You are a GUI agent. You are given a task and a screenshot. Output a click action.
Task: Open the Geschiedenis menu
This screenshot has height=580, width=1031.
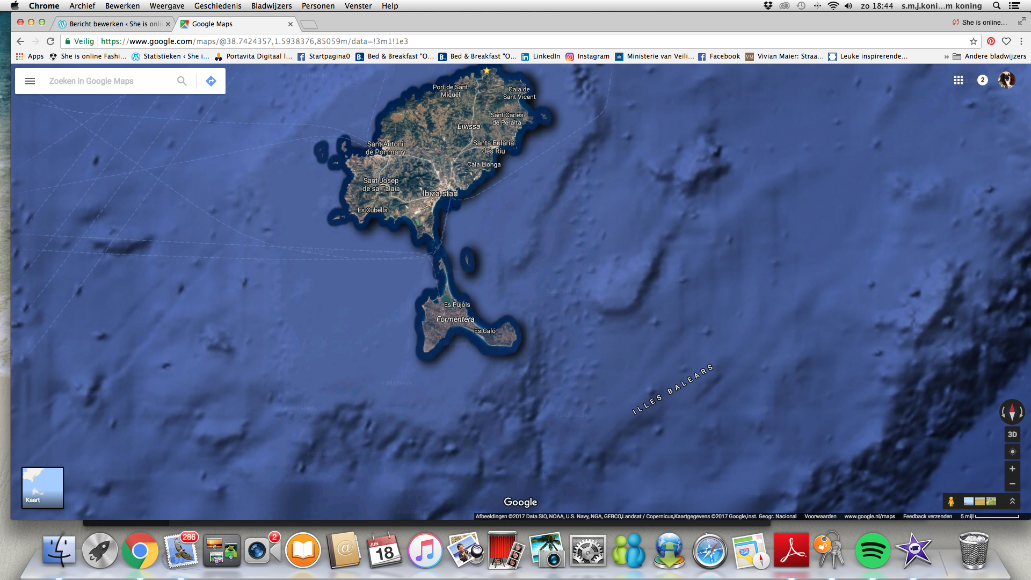(217, 6)
